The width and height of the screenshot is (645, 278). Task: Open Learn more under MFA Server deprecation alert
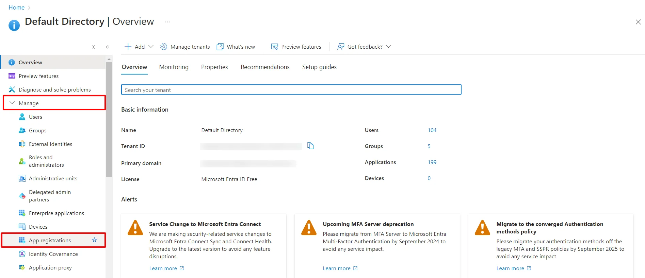(340, 268)
